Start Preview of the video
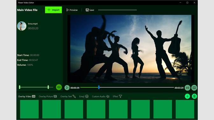Screen dimensions: 214x120 point(72,10)
